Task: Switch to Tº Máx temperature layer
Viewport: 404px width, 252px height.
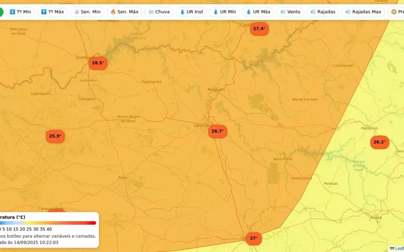Action: tap(52, 12)
